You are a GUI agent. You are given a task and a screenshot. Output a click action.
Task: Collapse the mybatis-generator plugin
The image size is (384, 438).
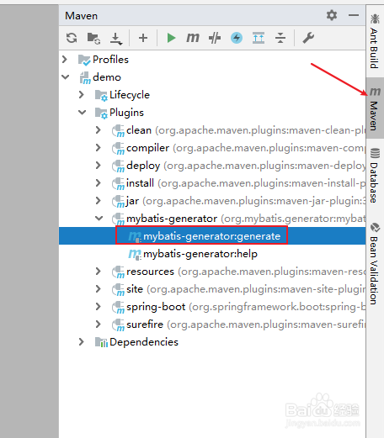pos(99,218)
